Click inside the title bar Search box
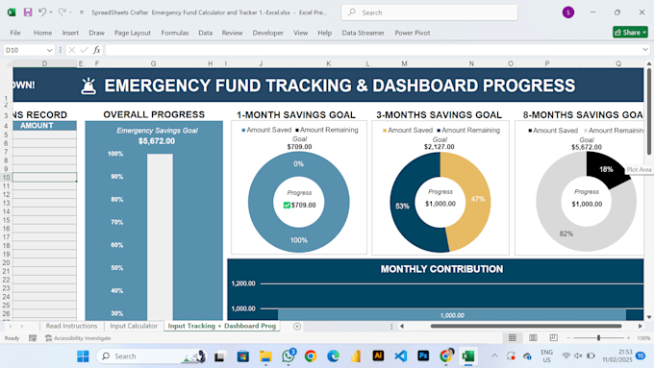 click(429, 12)
